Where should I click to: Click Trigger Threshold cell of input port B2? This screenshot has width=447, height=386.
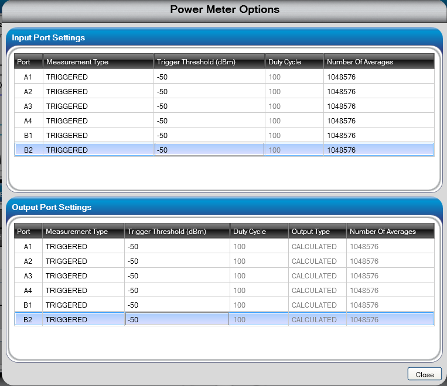coord(209,150)
